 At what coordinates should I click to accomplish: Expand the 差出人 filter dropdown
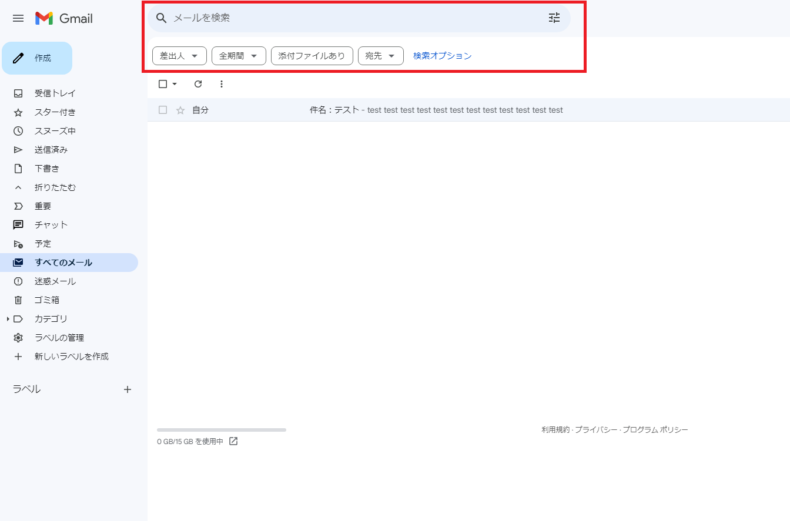179,56
